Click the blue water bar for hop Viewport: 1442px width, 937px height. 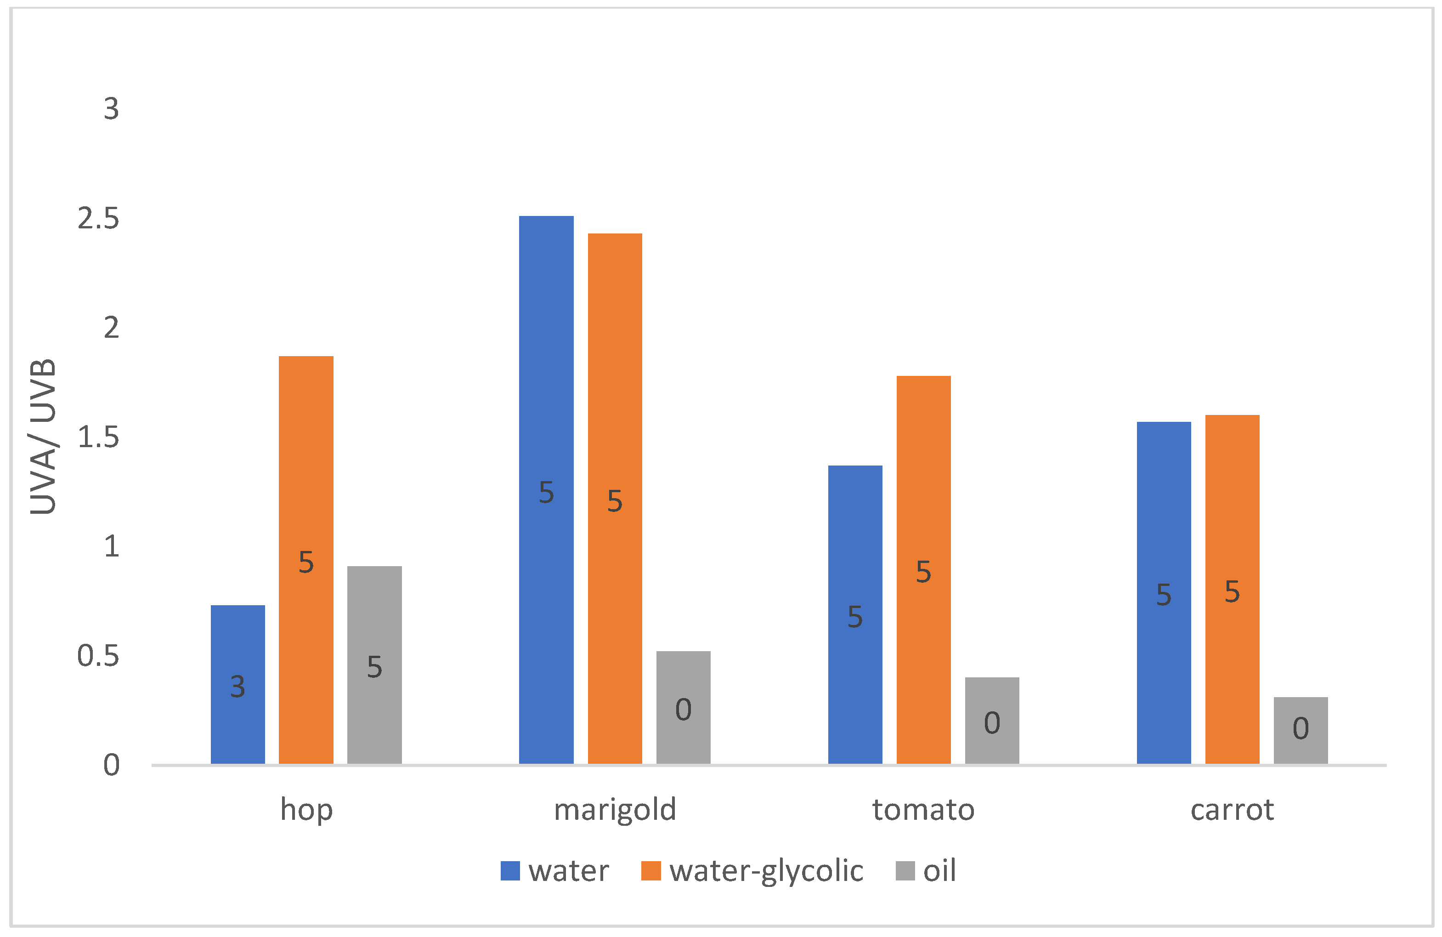238,685
